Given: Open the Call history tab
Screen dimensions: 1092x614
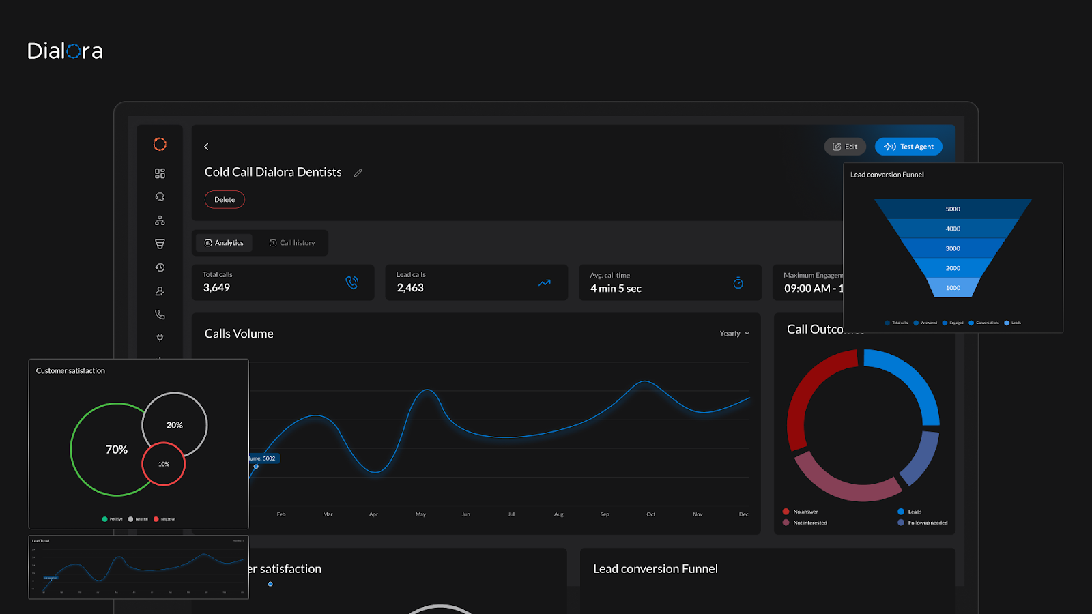Looking at the screenshot, I should point(292,242).
